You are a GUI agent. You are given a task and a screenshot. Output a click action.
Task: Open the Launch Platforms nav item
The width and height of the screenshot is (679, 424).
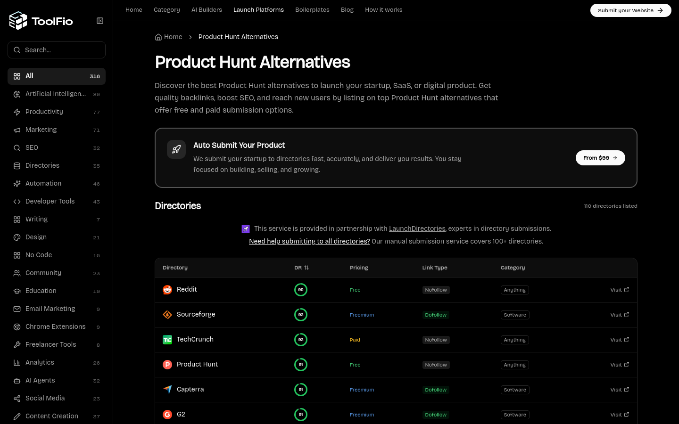[x=259, y=10]
